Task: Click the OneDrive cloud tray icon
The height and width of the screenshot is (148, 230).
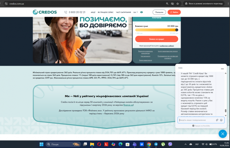Action: click(191, 144)
